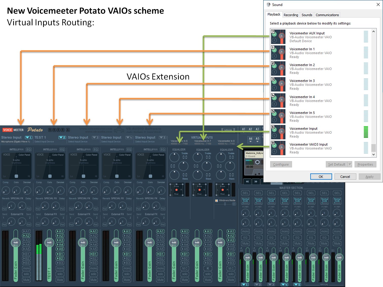383x287 pixels.
Task: Open EQ on hardware input strip 5
Action: pos(163,149)
